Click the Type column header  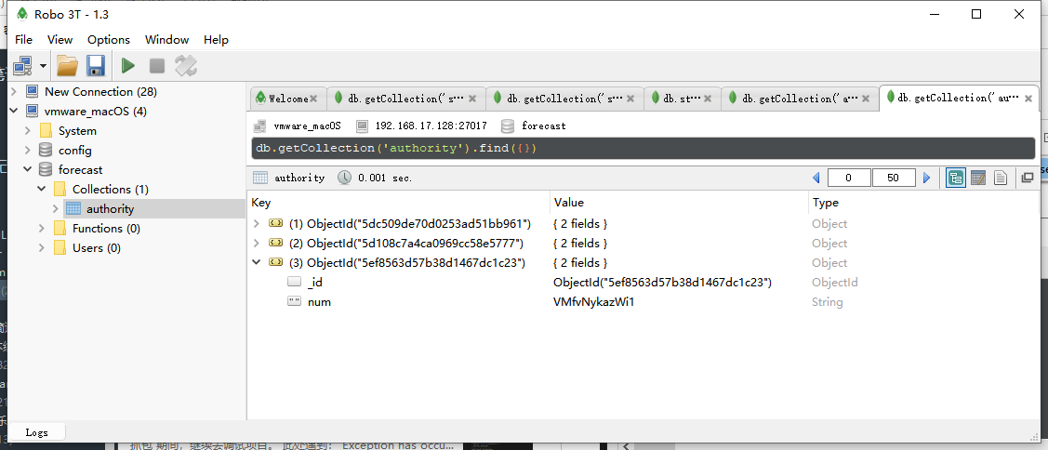pos(923,203)
